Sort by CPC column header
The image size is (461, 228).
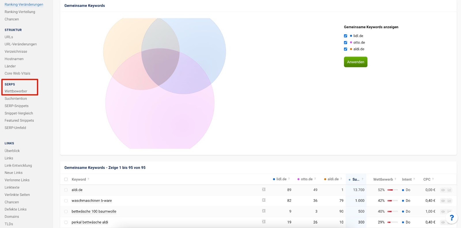(427, 179)
